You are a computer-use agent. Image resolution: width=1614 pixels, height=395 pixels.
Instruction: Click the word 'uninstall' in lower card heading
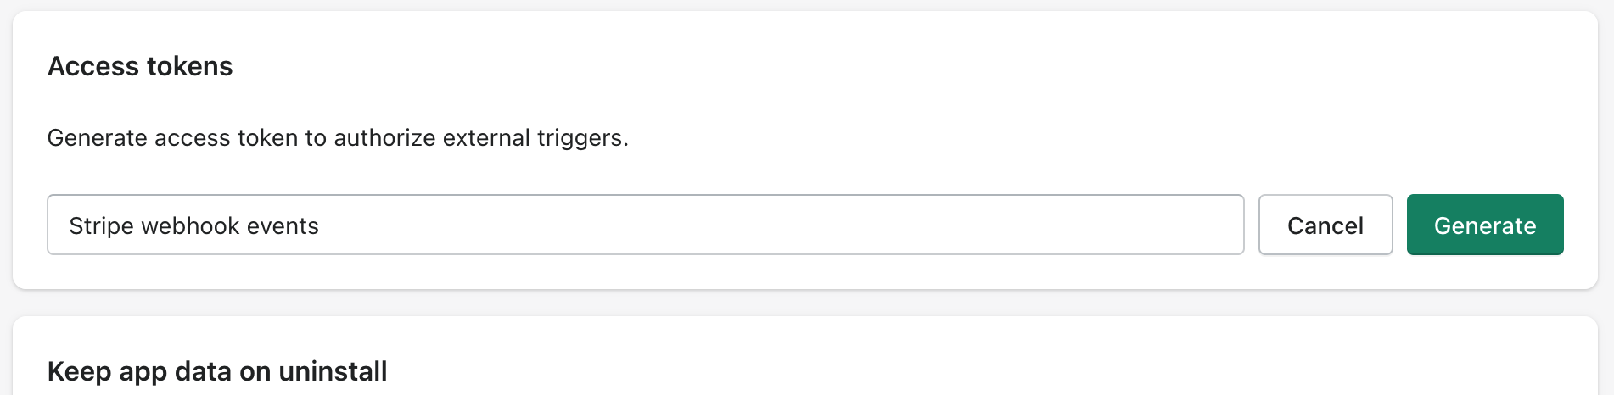tap(333, 371)
